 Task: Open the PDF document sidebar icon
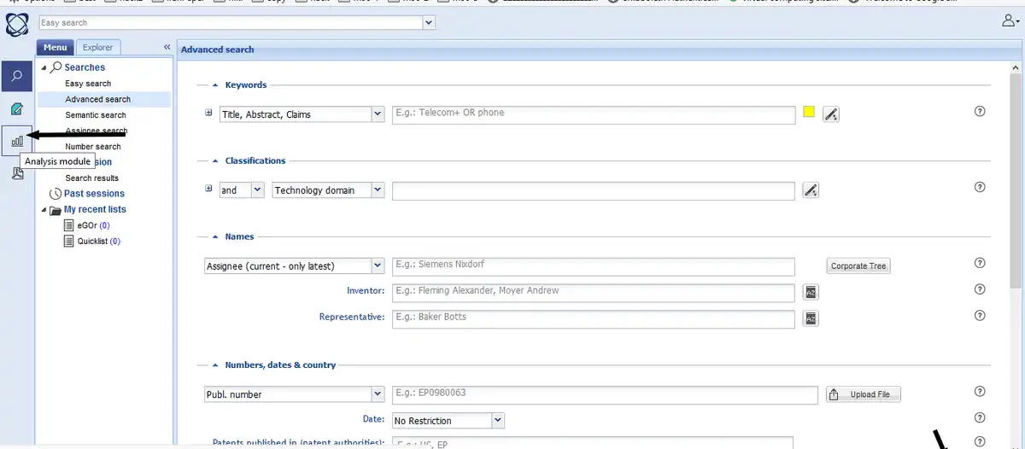pyautogui.click(x=17, y=173)
